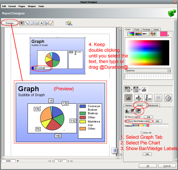
Task: Select the pink swatch in Colors row
Action: [148, 125]
